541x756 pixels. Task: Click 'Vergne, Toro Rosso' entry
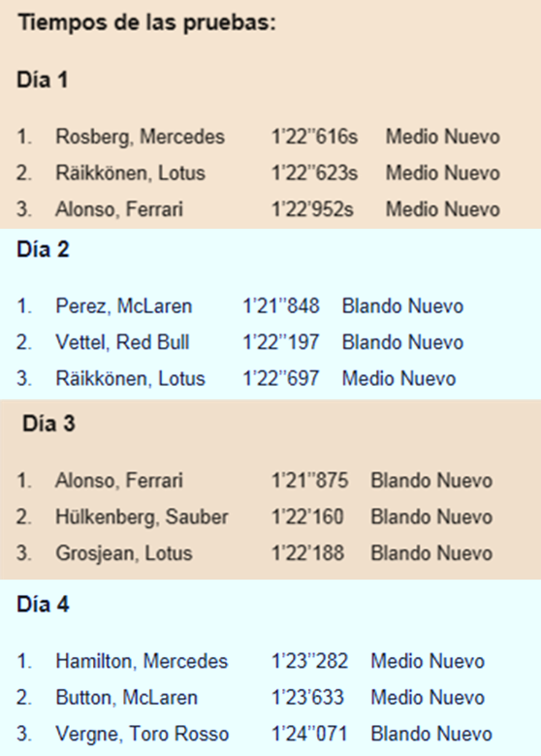143,734
